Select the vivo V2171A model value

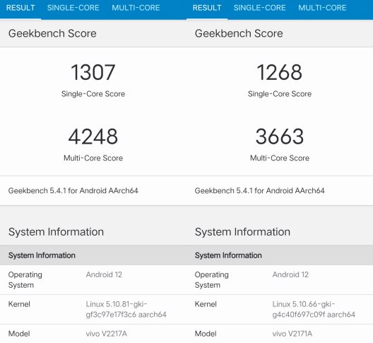click(x=292, y=334)
